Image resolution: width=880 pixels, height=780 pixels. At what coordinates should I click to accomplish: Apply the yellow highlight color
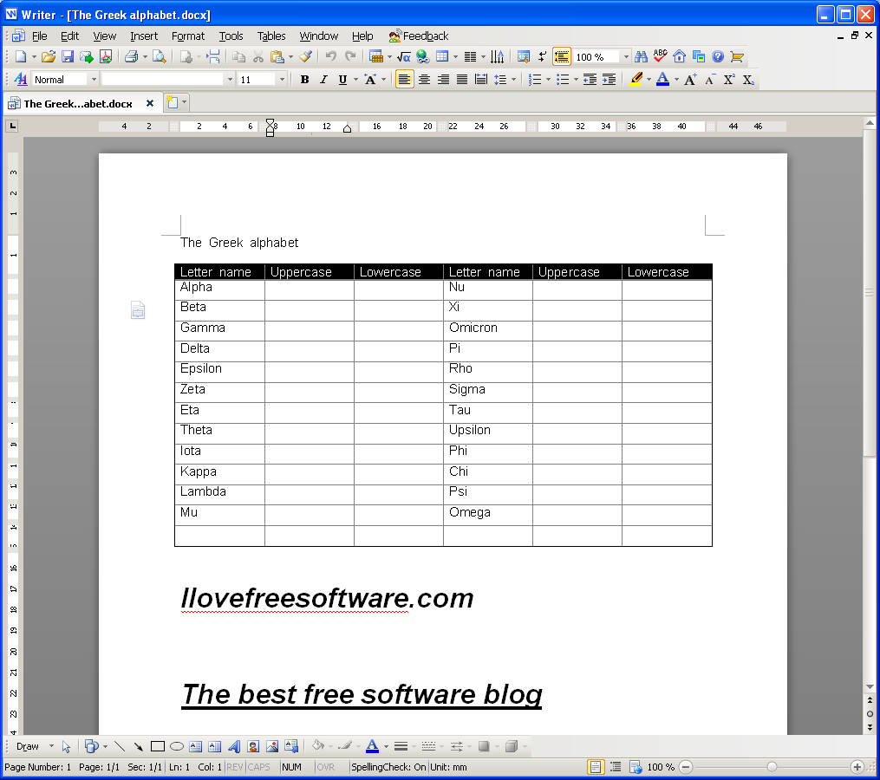636,80
